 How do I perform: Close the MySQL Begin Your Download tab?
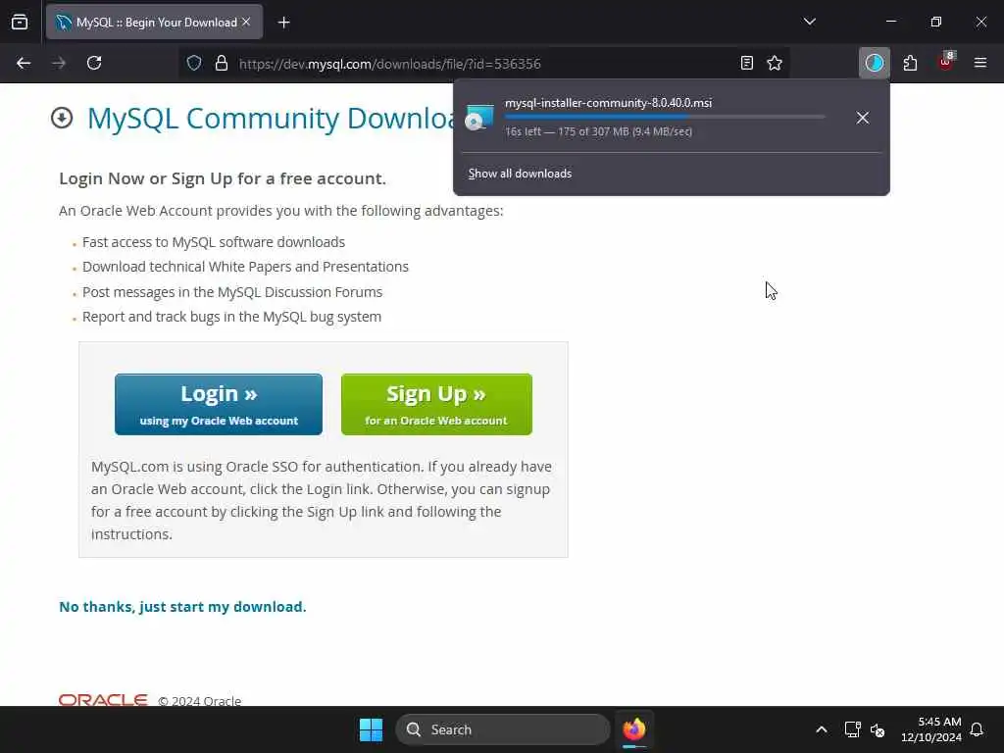tap(246, 23)
